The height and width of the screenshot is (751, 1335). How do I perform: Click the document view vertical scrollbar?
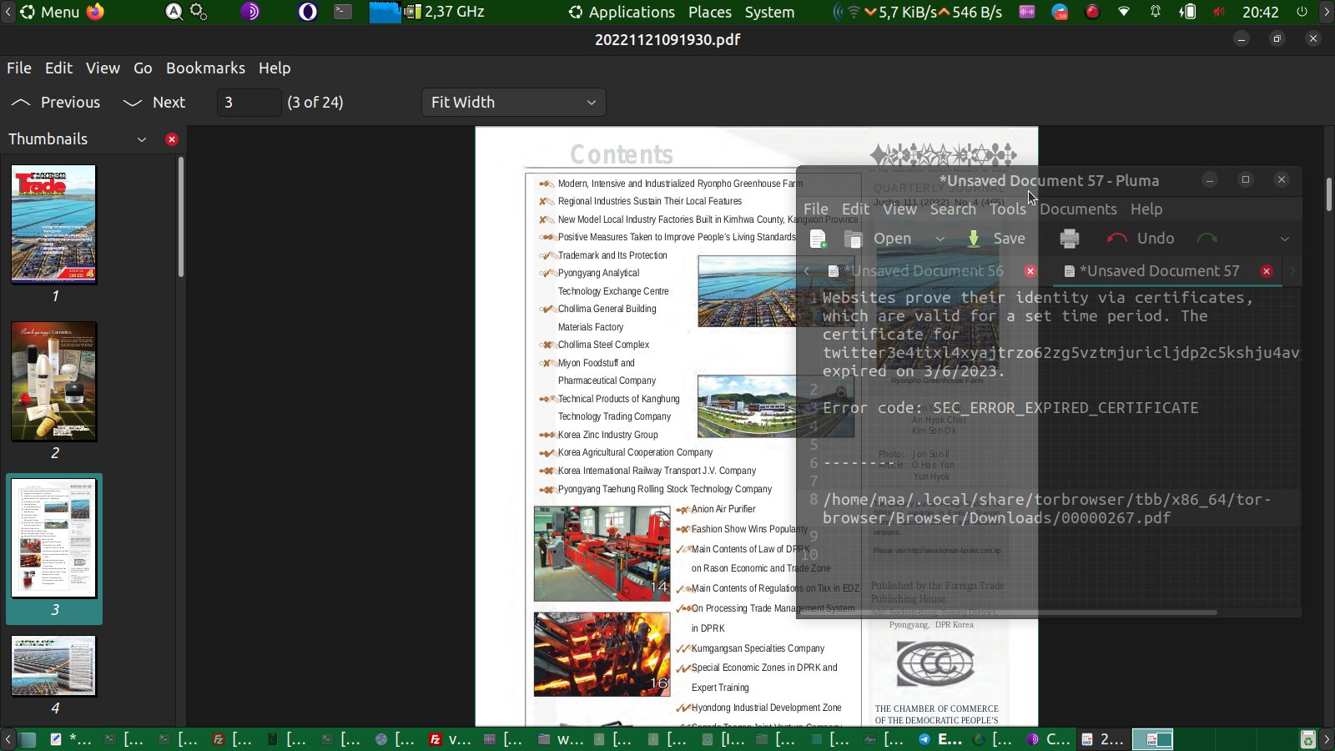click(x=1330, y=194)
